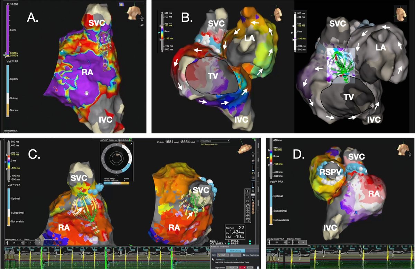Collapse LivePoint dialog using chevron below ring
This screenshot has width=415, height=269.
117,175
